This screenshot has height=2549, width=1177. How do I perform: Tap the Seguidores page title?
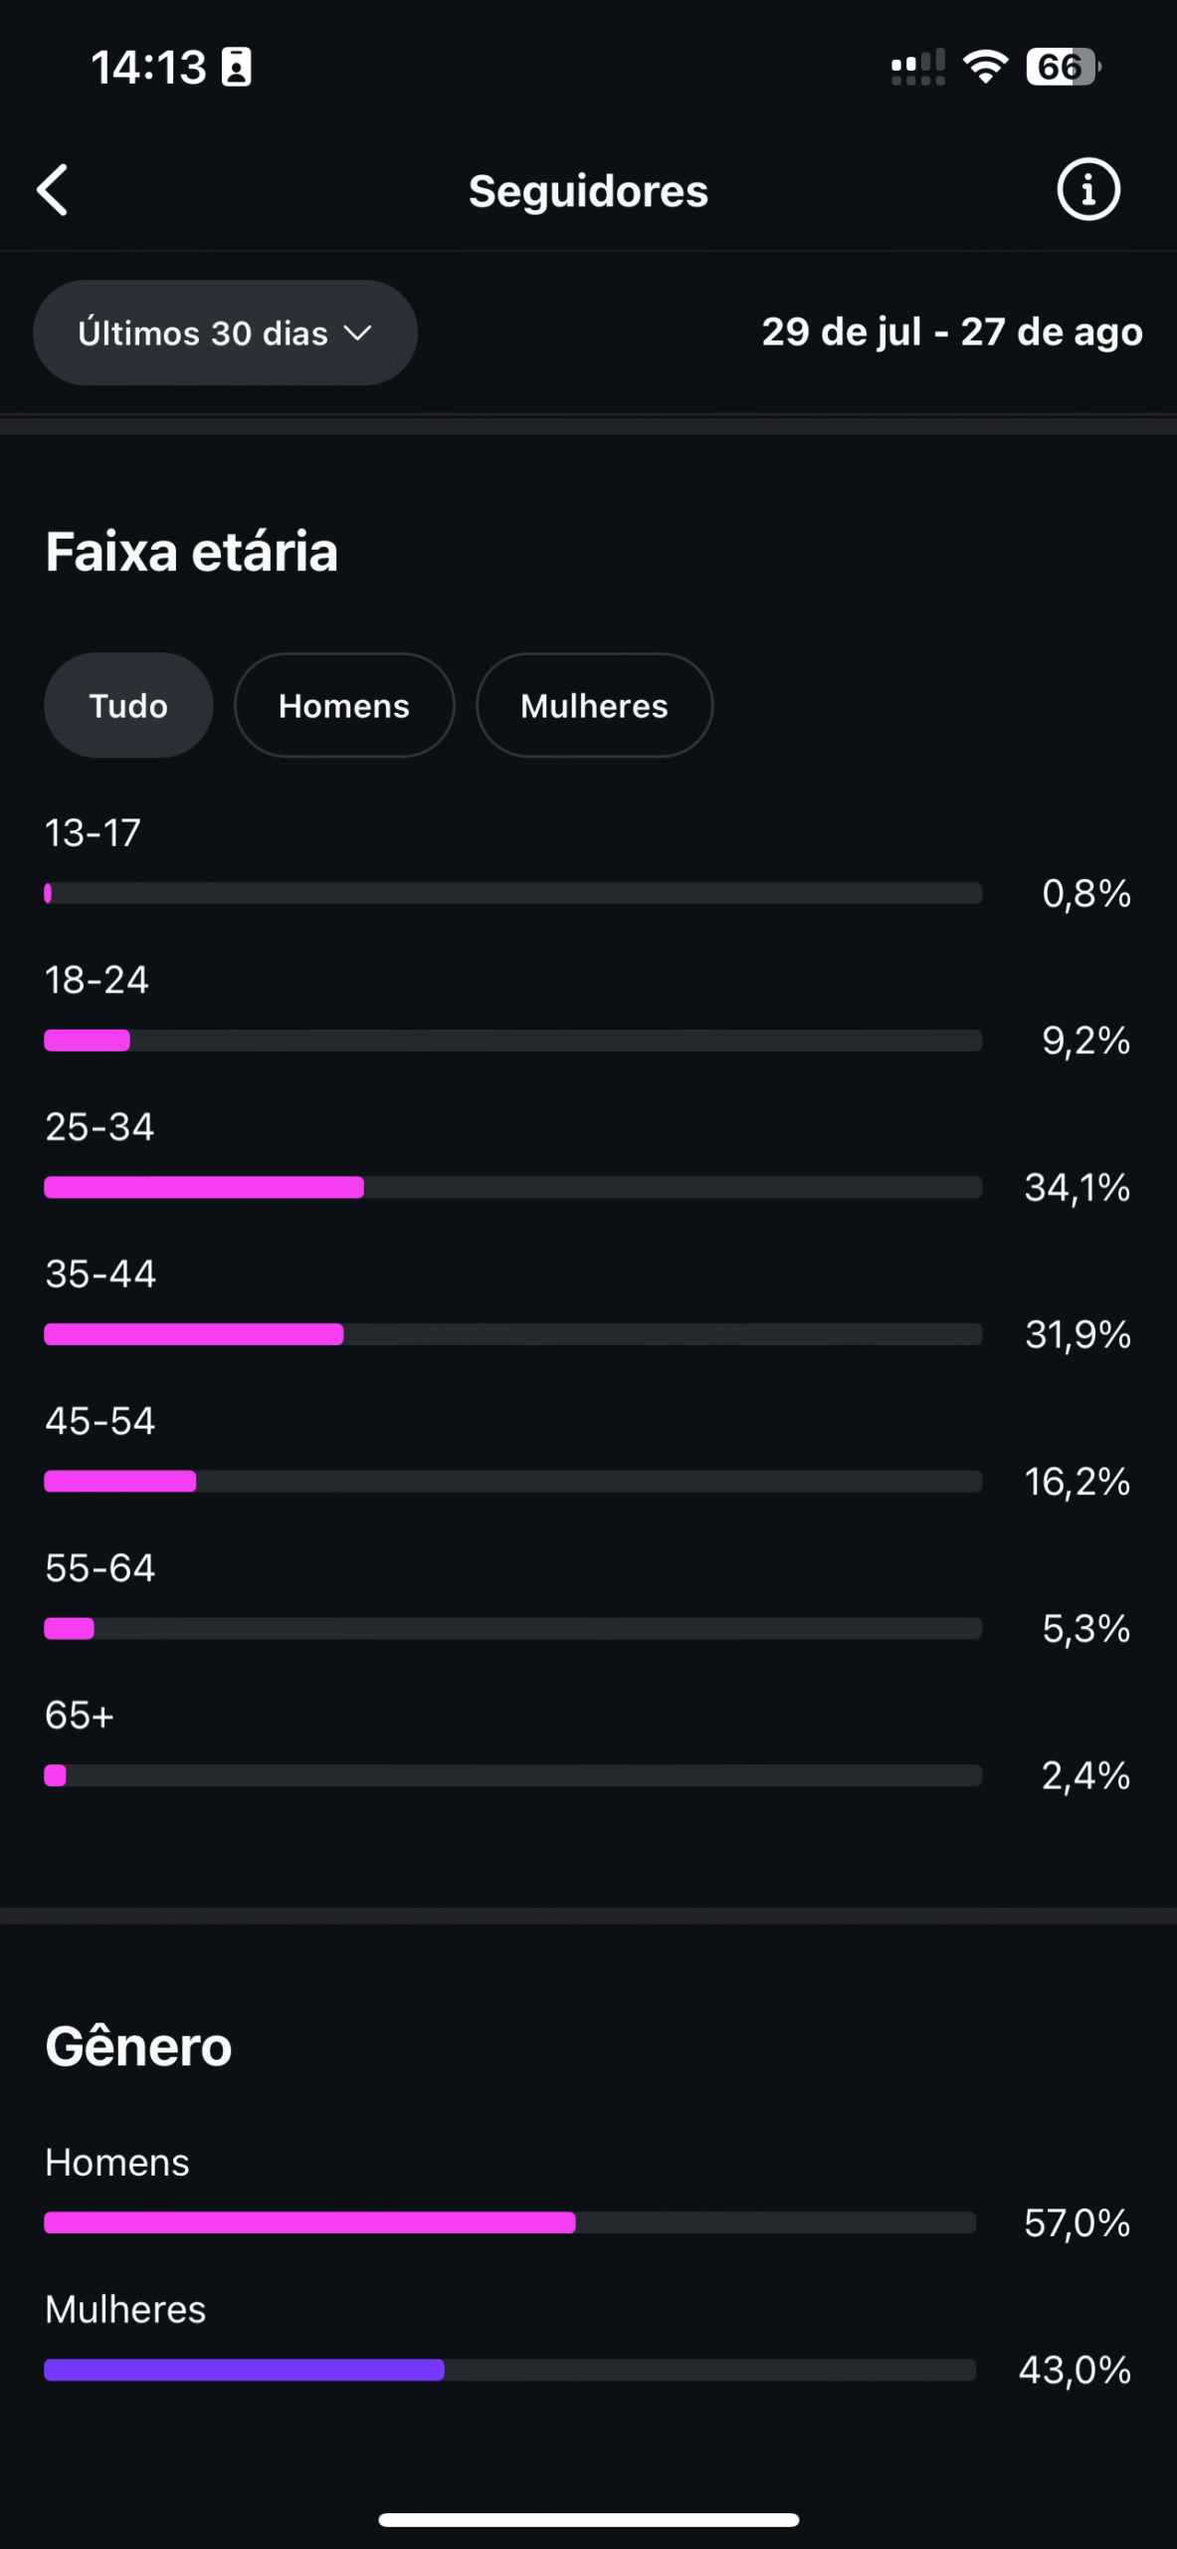(x=588, y=191)
